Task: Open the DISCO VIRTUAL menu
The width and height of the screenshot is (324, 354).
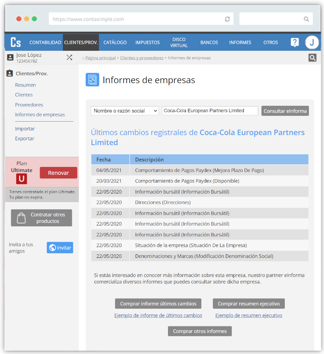Action: pyautogui.click(x=179, y=42)
